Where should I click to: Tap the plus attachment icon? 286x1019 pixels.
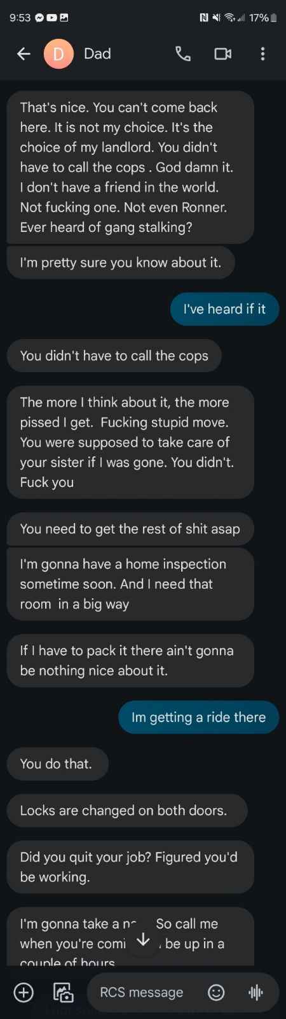pyautogui.click(x=24, y=992)
